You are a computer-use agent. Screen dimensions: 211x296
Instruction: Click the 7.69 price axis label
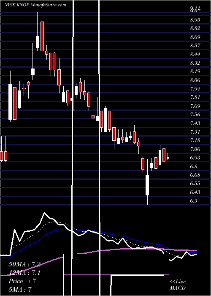click(x=195, y=106)
